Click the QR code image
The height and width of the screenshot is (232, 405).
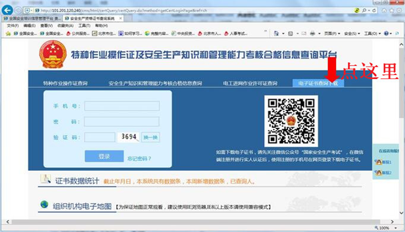[x=291, y=121]
